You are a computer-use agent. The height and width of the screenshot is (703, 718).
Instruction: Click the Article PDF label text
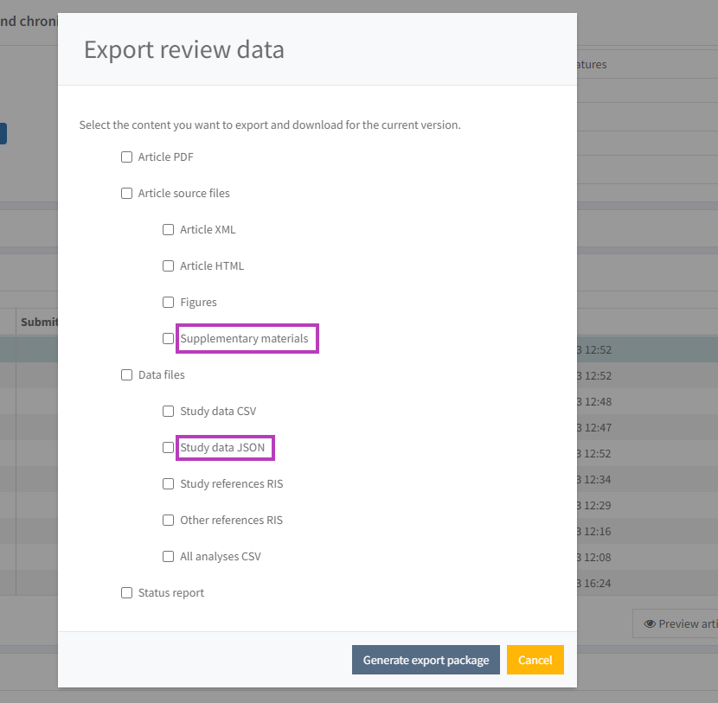click(x=165, y=157)
